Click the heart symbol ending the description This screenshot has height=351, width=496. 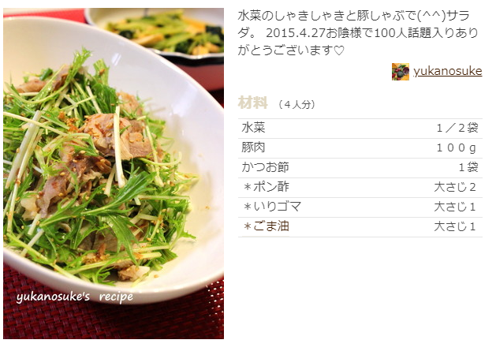(x=339, y=50)
